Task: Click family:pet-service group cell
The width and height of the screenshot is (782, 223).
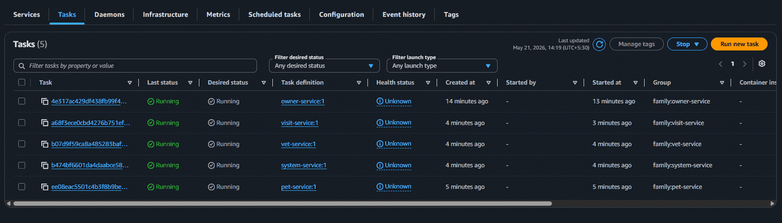Action: (x=677, y=187)
